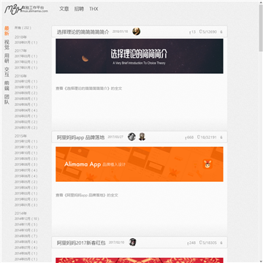Select the 交互 category tab

(x=7, y=72)
